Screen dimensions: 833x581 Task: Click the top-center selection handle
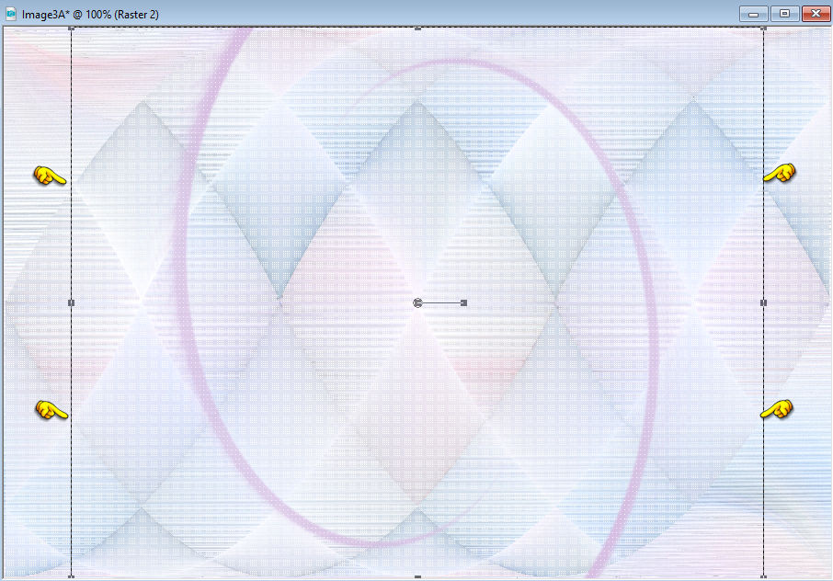click(x=417, y=28)
